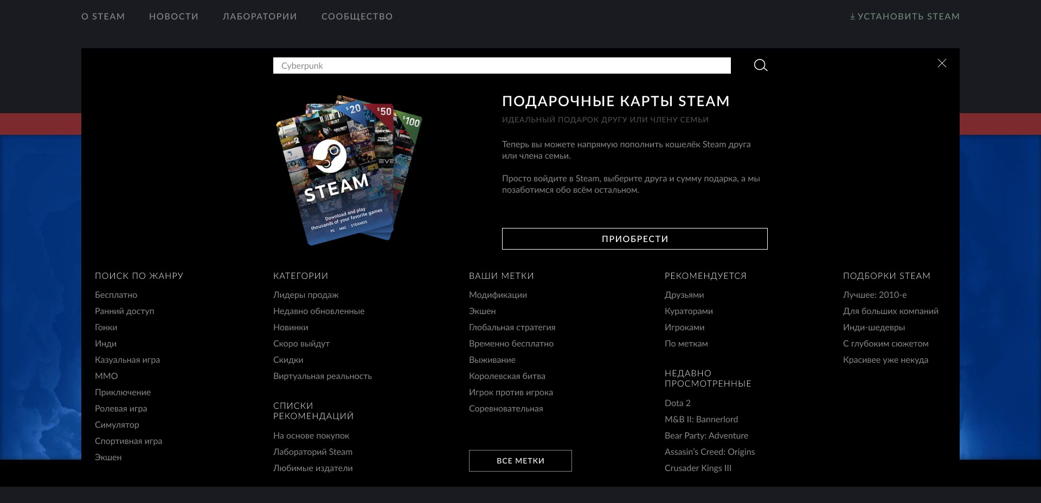Open На основе покупок list
Image resolution: width=1041 pixels, height=503 pixels.
(311, 436)
